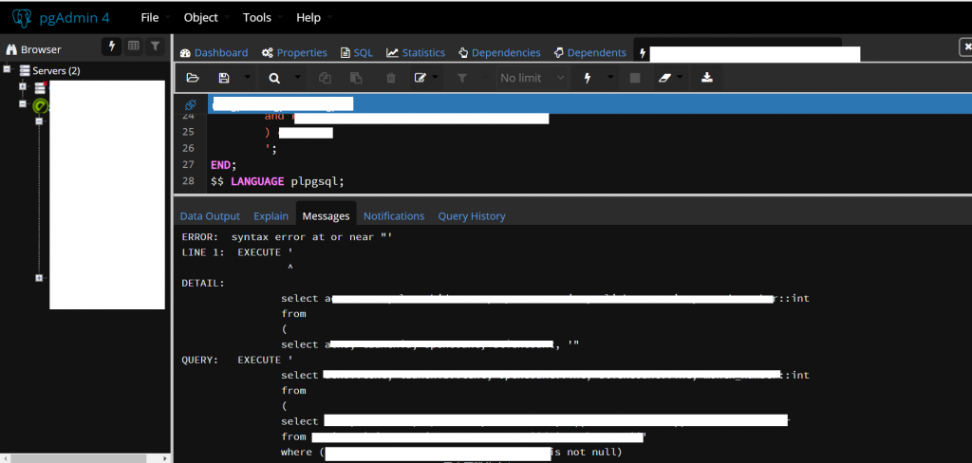
Task: Click the Delete trash icon in the query toolbar
Action: (x=390, y=78)
